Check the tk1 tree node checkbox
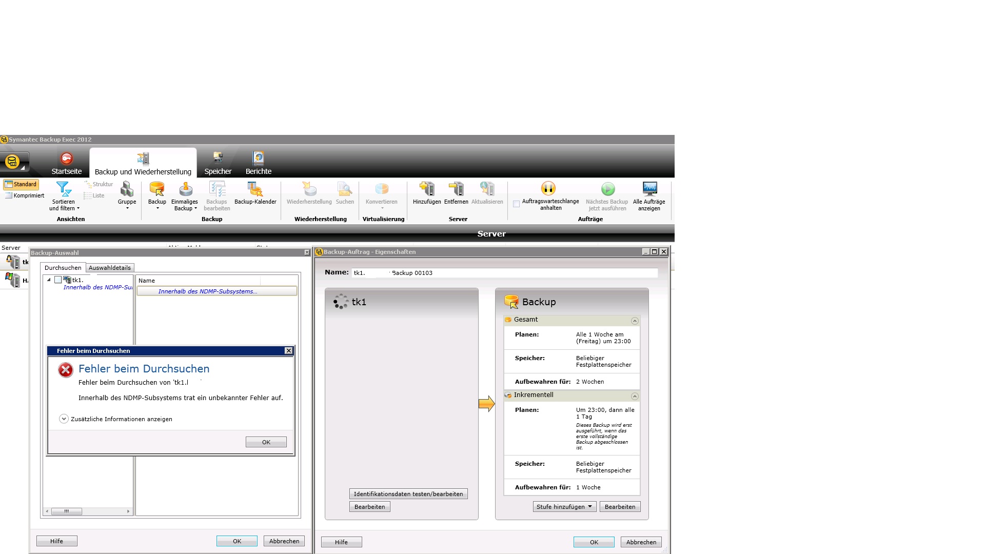The height and width of the screenshot is (554, 985). (x=58, y=280)
